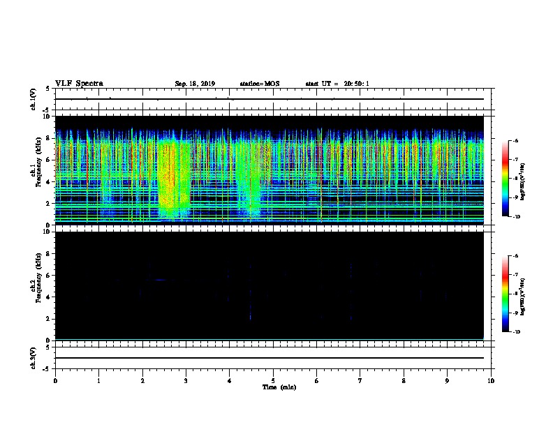This screenshot has height=427, width=553.
Task: Click the ch.1 spectrogram color scale bar
Action: (x=506, y=179)
